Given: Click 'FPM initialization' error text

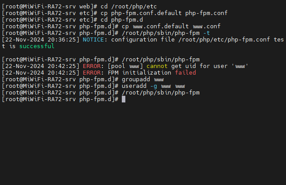Looking at the screenshot, I should click(139, 72).
